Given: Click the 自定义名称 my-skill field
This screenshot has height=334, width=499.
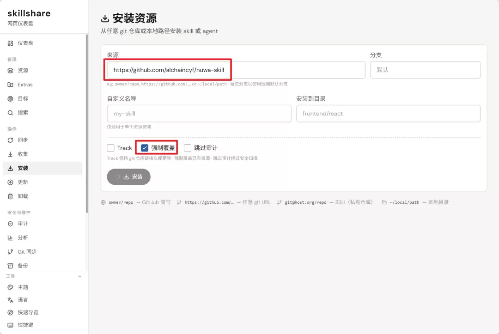Looking at the screenshot, I should (199, 114).
